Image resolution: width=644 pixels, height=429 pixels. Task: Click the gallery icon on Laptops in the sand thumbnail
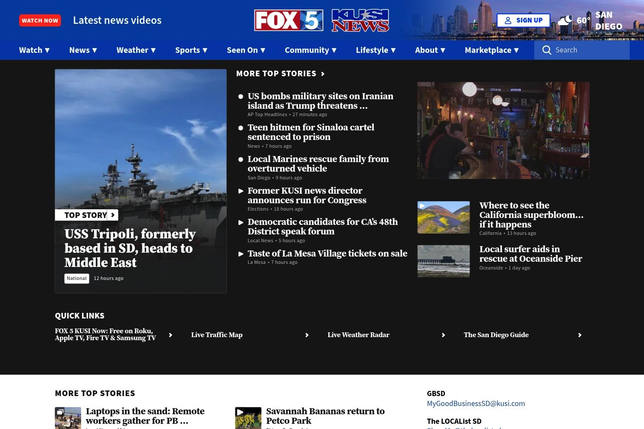(60, 412)
